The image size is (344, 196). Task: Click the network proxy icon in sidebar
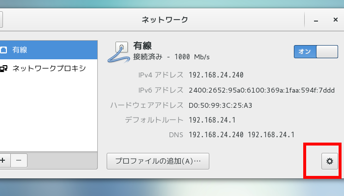pyautogui.click(x=3, y=68)
